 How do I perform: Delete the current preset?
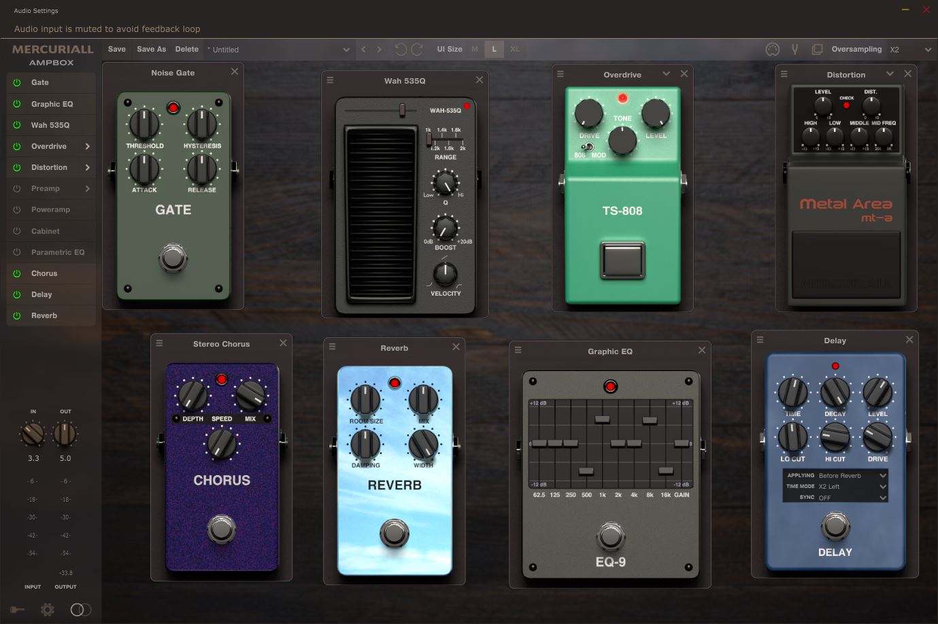[x=186, y=49]
